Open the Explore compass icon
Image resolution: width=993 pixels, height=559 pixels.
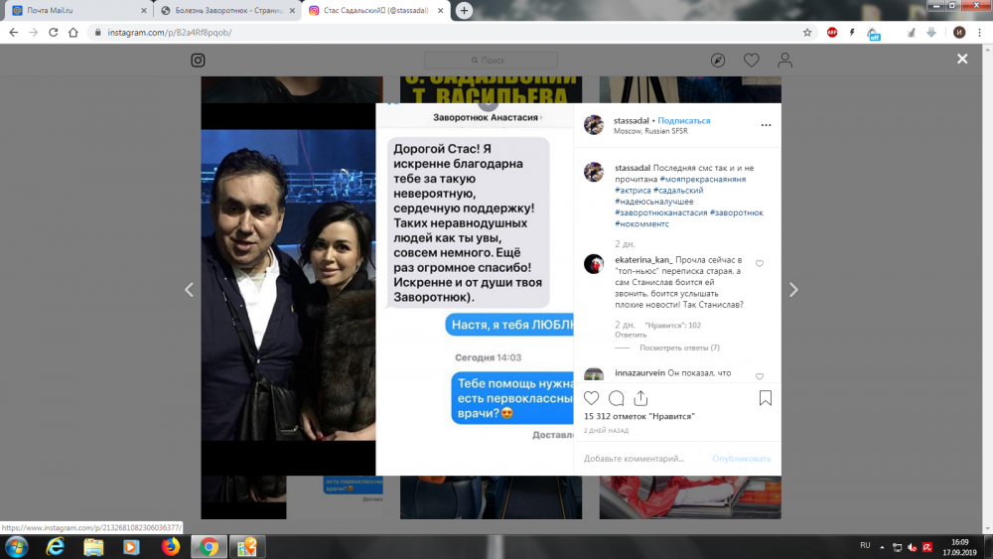coord(718,61)
